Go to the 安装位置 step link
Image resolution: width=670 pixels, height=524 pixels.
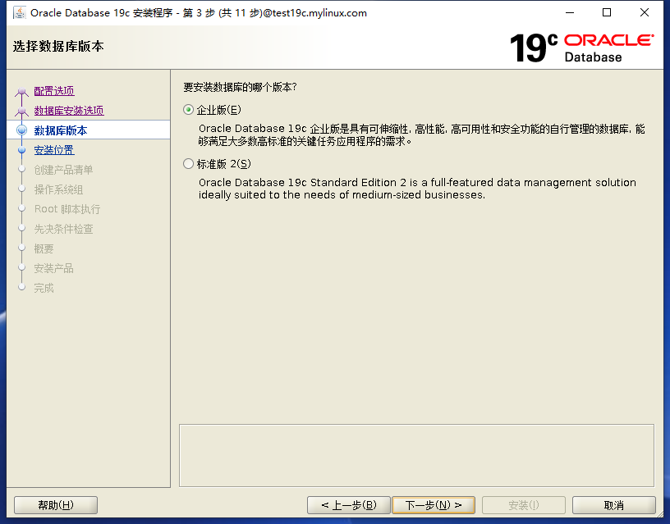(54, 150)
